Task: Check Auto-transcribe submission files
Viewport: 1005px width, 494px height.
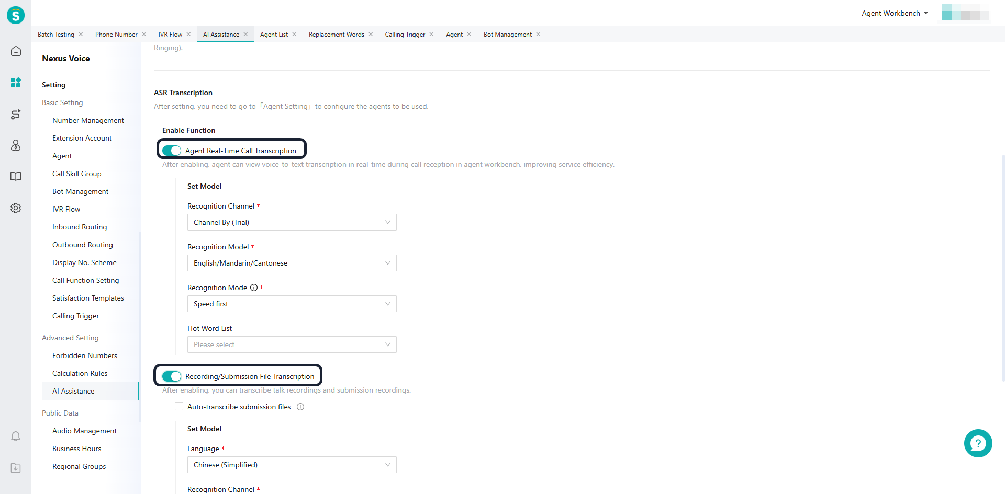Action: point(179,407)
